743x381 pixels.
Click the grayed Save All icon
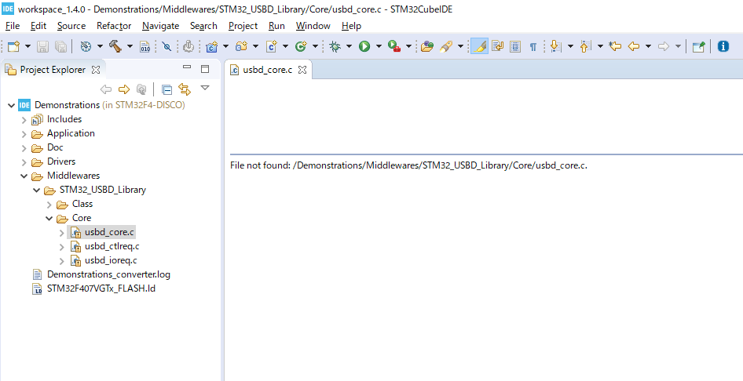pos(60,46)
